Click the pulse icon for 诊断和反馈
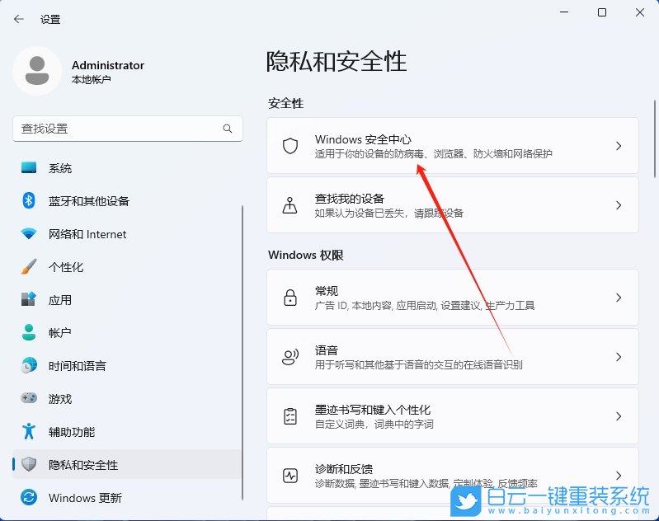This screenshot has width=659, height=521. click(290, 476)
